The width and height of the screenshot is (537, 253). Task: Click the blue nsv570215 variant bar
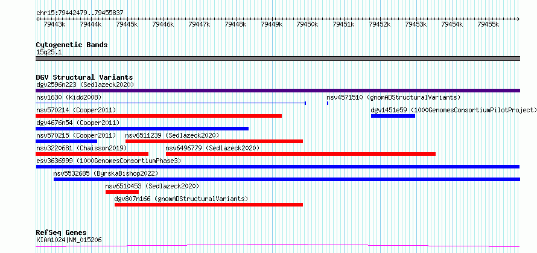click(66, 141)
